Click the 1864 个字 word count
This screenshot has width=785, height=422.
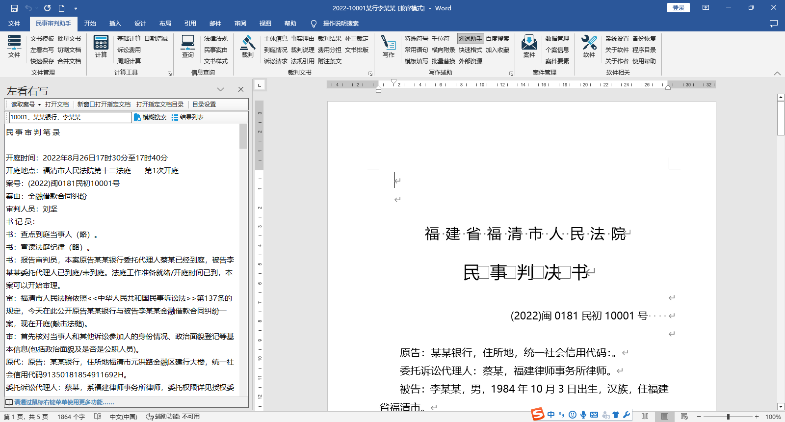pos(71,417)
